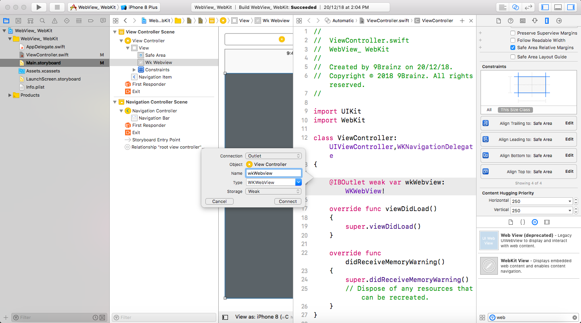581x323 pixels.
Task: Go back in storyboard editor history
Action: 125,21
